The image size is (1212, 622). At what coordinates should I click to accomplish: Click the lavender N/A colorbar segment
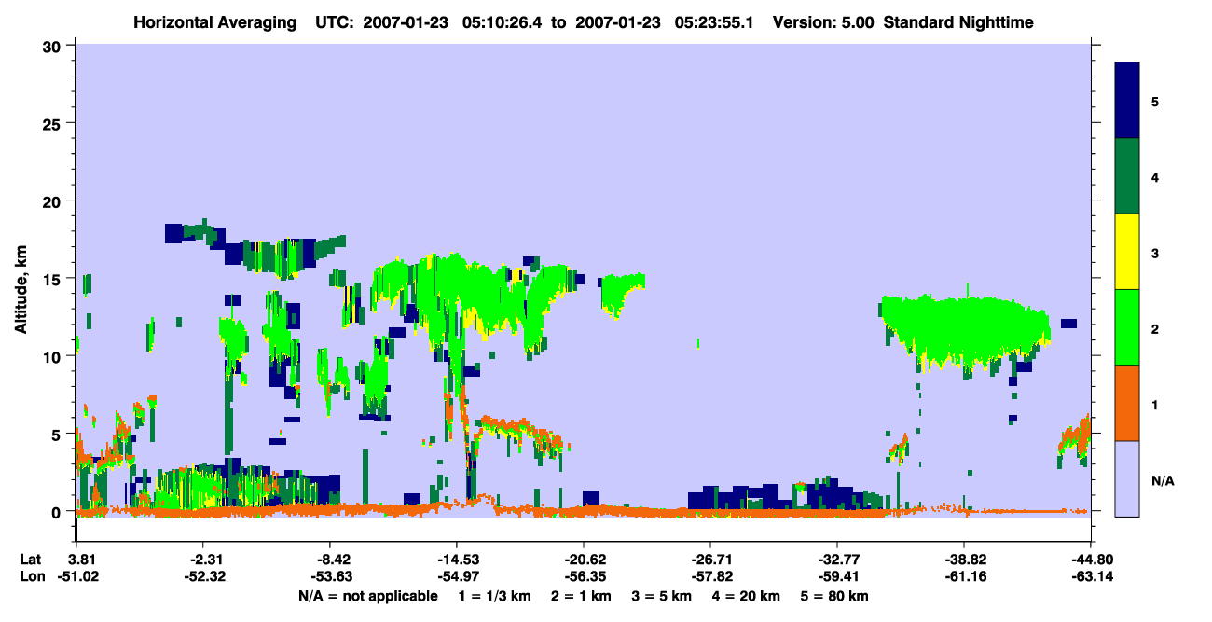pyautogui.click(x=1127, y=478)
